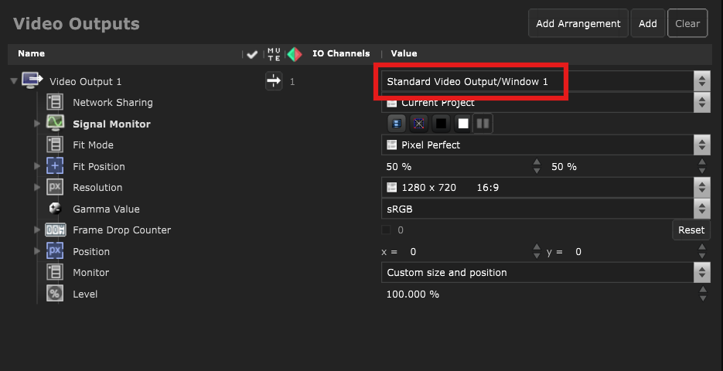The width and height of the screenshot is (723, 371).
Task: Click the Gamma Value sphere icon
Action: click(55, 209)
